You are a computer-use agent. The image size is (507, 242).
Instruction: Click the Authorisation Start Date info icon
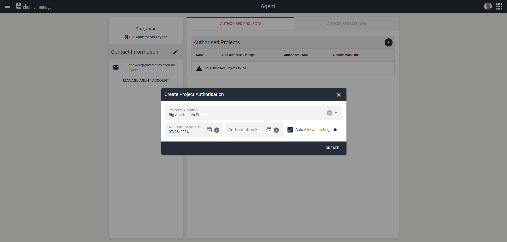pyautogui.click(x=217, y=130)
